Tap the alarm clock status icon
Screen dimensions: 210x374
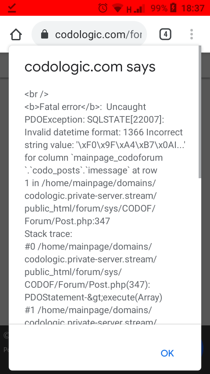point(103,8)
